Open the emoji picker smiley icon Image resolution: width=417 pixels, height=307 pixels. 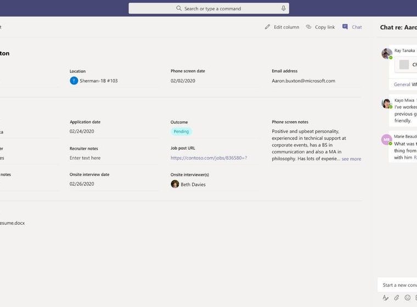tap(408, 298)
